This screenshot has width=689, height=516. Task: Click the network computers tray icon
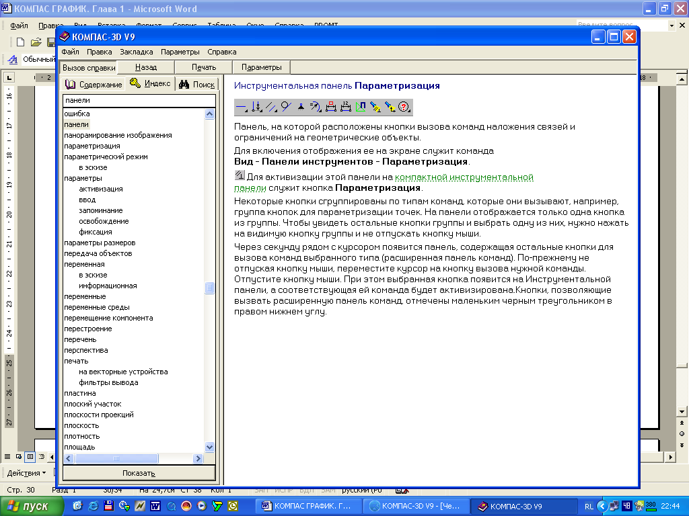click(x=614, y=506)
